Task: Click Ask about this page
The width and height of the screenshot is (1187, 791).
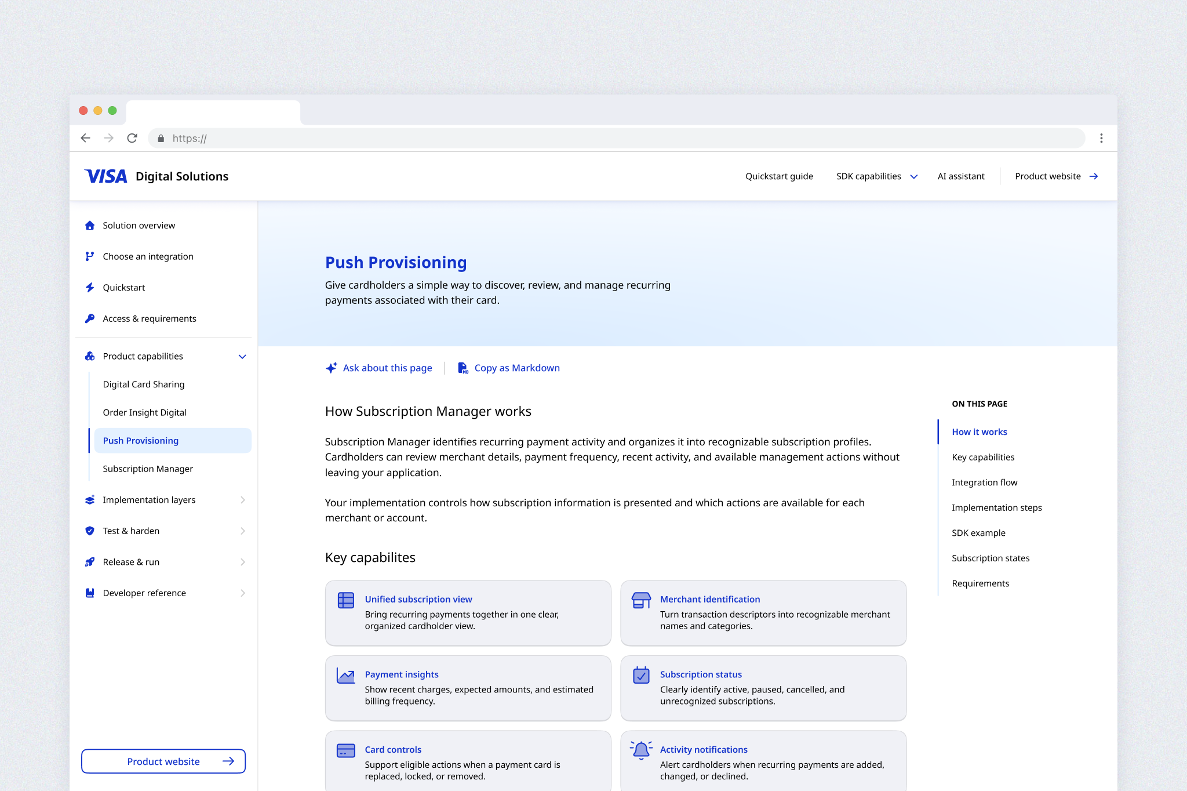Action: (378, 368)
